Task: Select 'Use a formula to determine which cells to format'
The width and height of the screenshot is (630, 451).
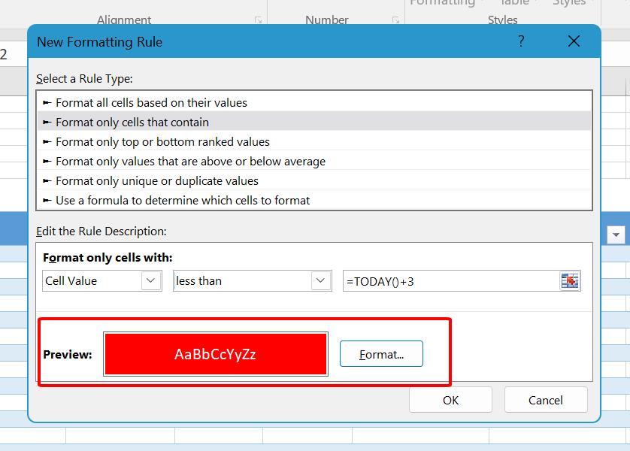Action: 314,201
